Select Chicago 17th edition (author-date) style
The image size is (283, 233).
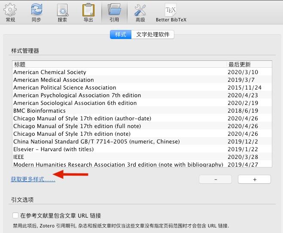tap(142, 118)
